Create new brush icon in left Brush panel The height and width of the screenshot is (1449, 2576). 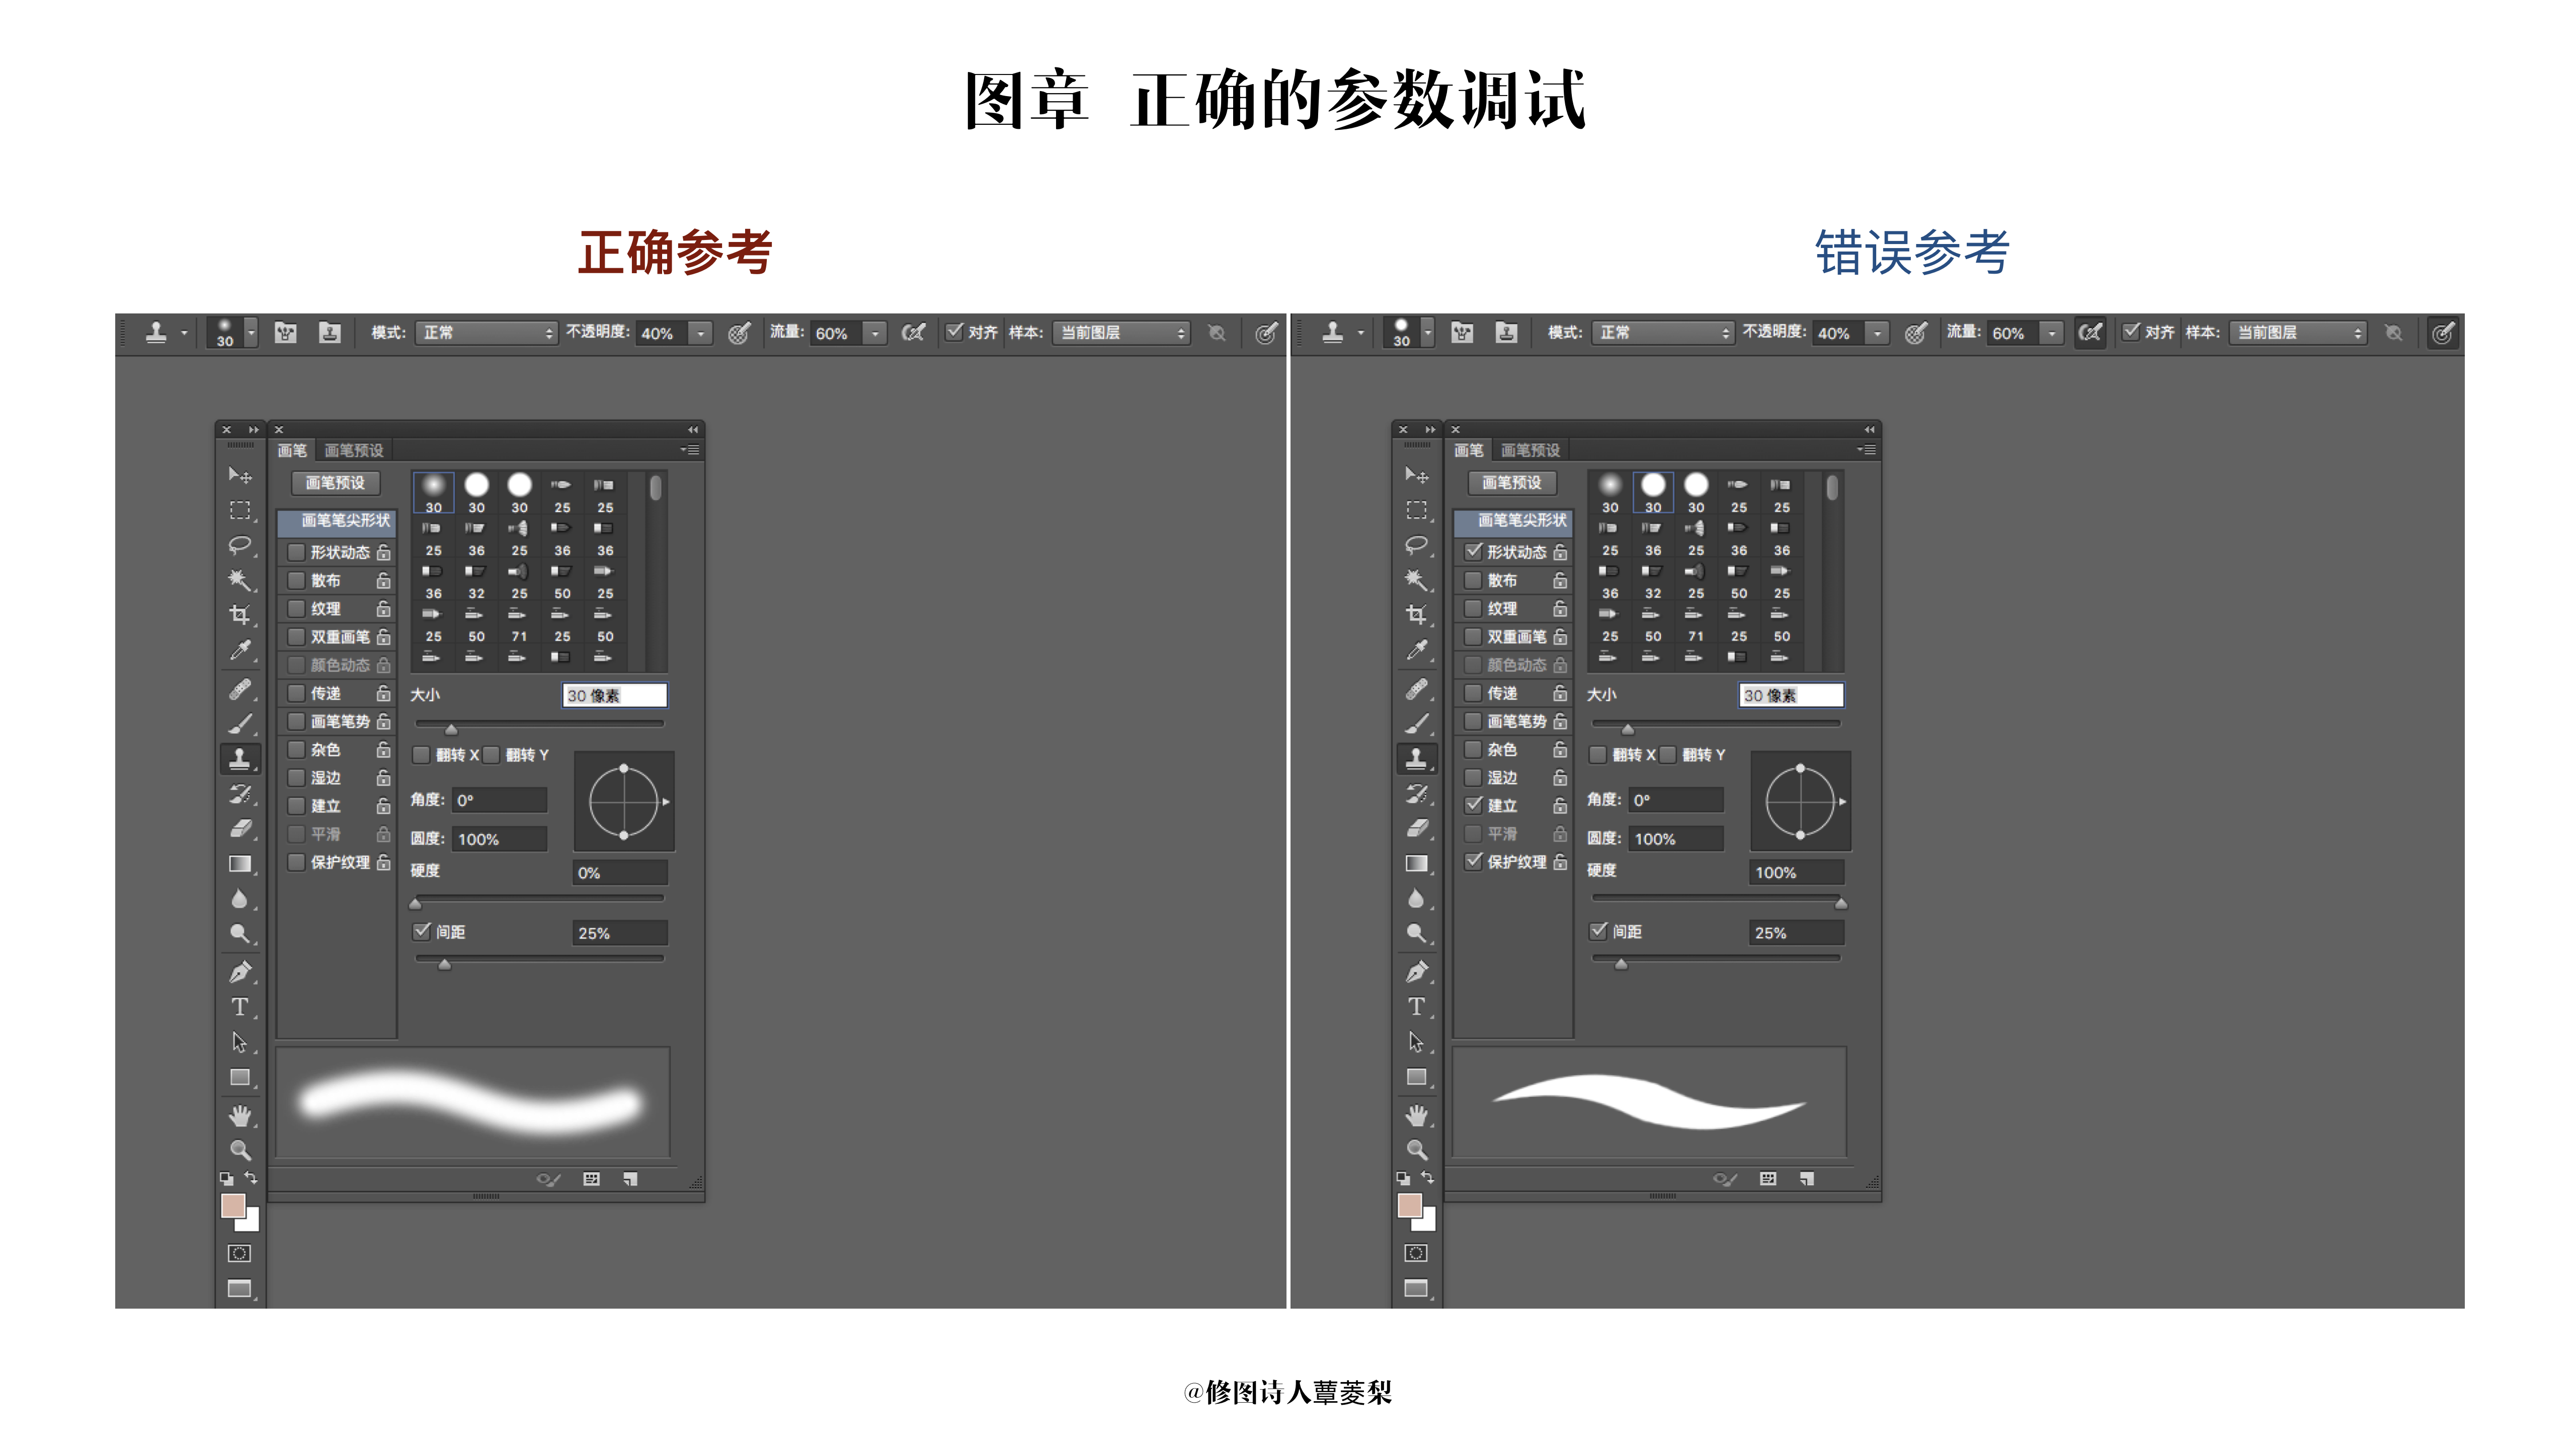coord(630,1179)
